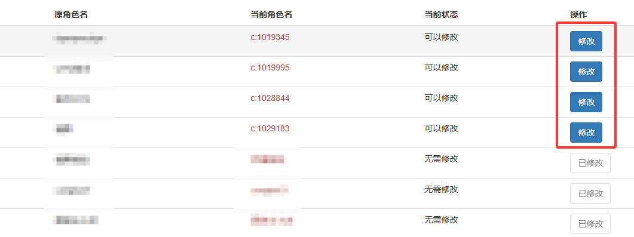Image resolution: width=634 pixels, height=237 pixels.
Task: Select 修改 button in c:1028844 row
Action: click(586, 102)
